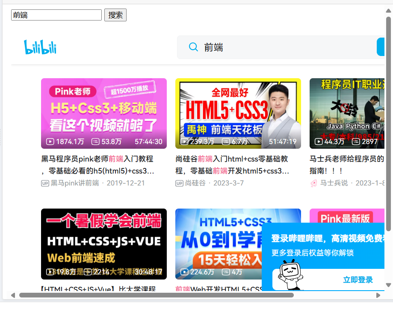Click play count icon next to 19.8万
Viewport: 393px width, 309px height.
50,272
